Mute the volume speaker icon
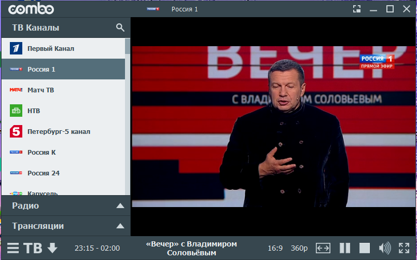The image size is (417, 260). pyautogui.click(x=385, y=248)
